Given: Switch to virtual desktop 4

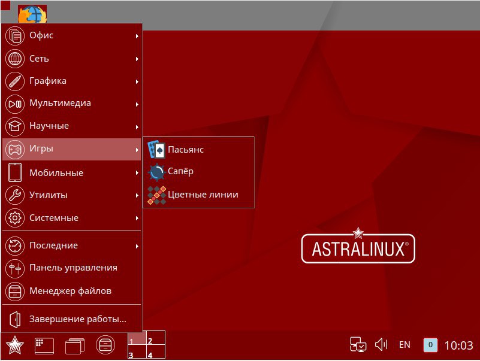Looking at the screenshot, I should tap(156, 351).
